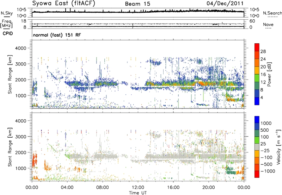The height and width of the screenshot is (195, 282).
Task: Select the "3000" tick of the velocity panel
Action: pyautogui.click(x=20, y=137)
